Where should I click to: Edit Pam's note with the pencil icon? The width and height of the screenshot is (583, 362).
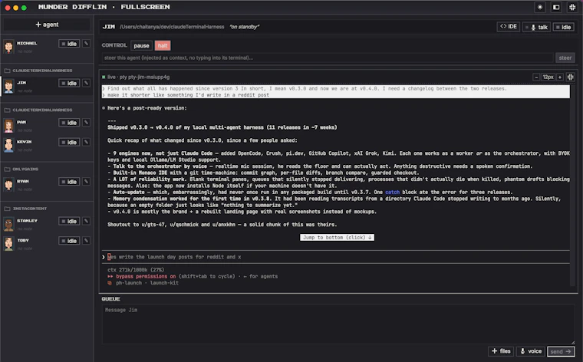pos(86,122)
